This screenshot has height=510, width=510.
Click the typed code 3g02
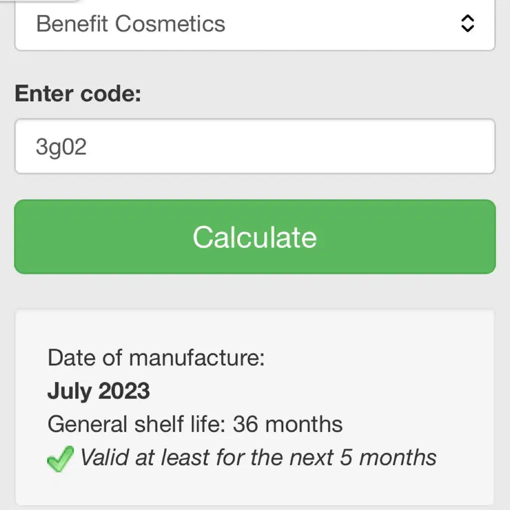(x=61, y=147)
